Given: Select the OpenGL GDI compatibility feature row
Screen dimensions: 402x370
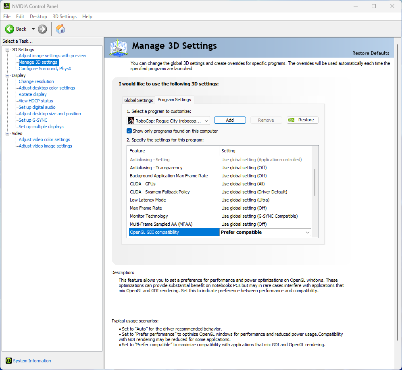Looking at the screenshot, I should (x=174, y=232).
